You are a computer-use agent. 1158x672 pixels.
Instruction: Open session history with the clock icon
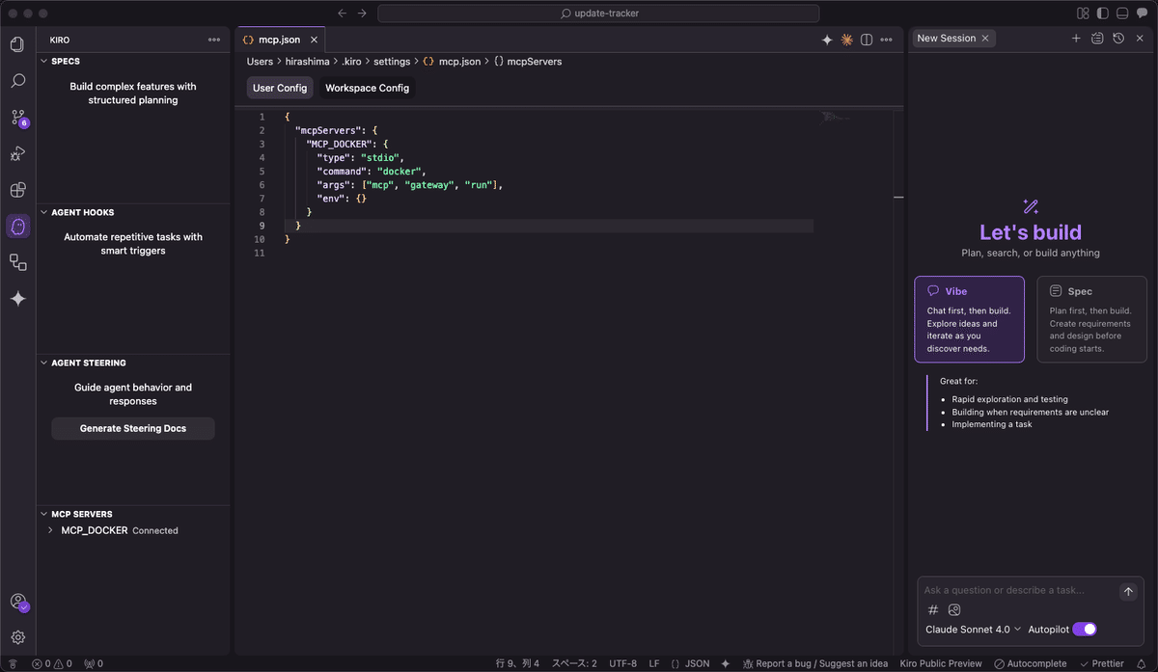(1118, 38)
